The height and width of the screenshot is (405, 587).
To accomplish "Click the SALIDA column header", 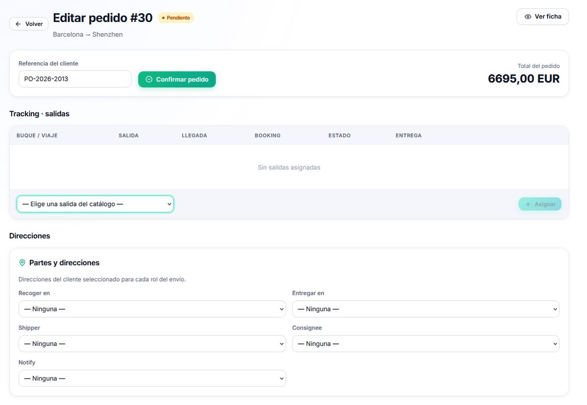I will pos(129,135).
